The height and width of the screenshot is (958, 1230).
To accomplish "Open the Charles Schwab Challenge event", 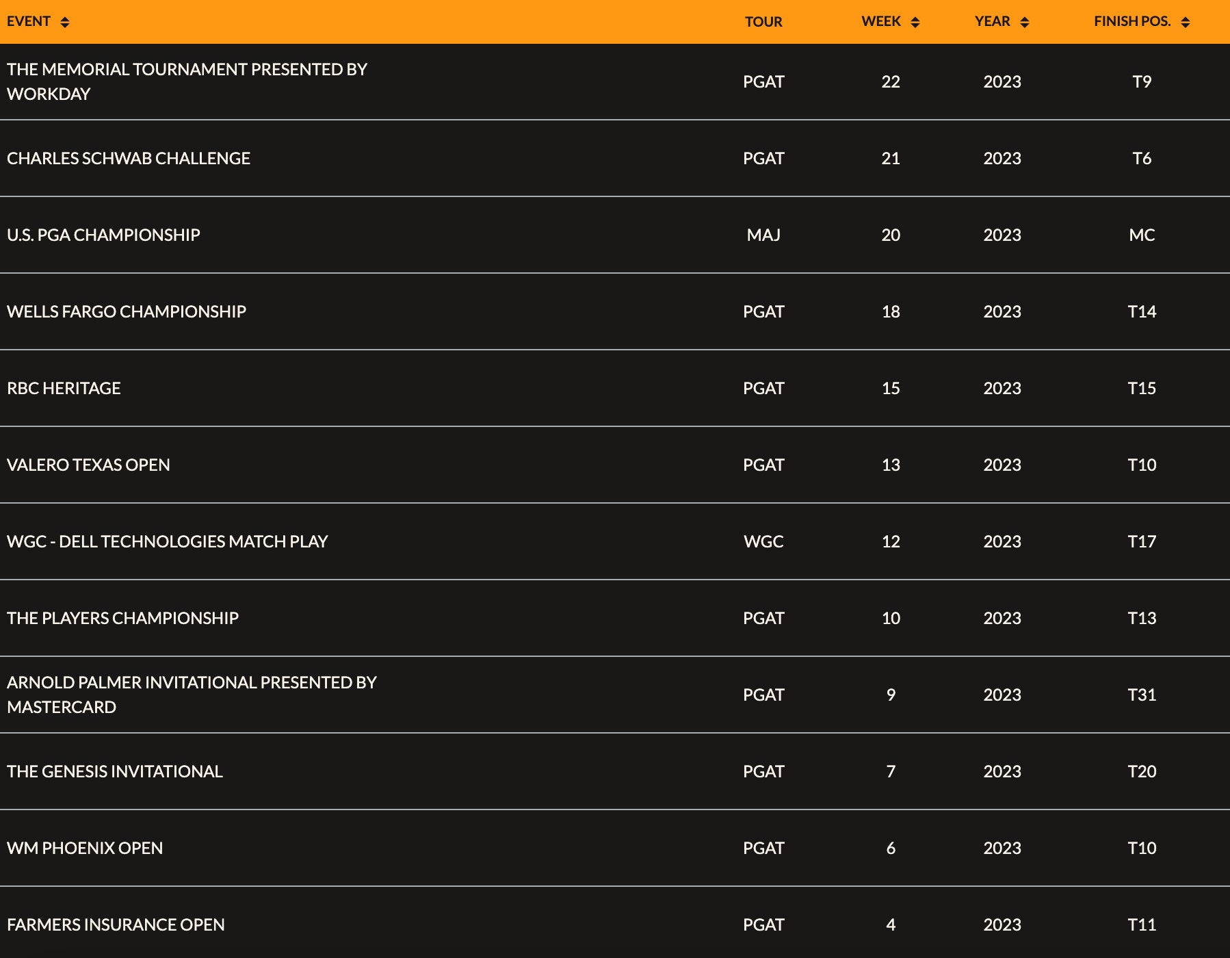I will coord(129,158).
